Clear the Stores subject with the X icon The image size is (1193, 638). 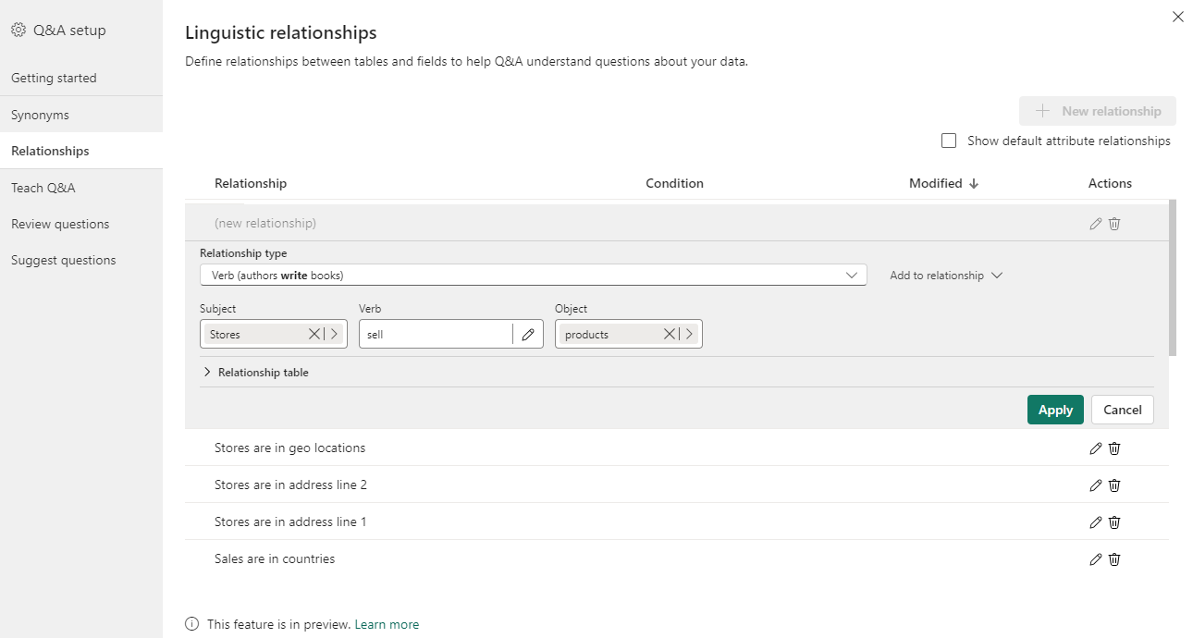(x=314, y=335)
